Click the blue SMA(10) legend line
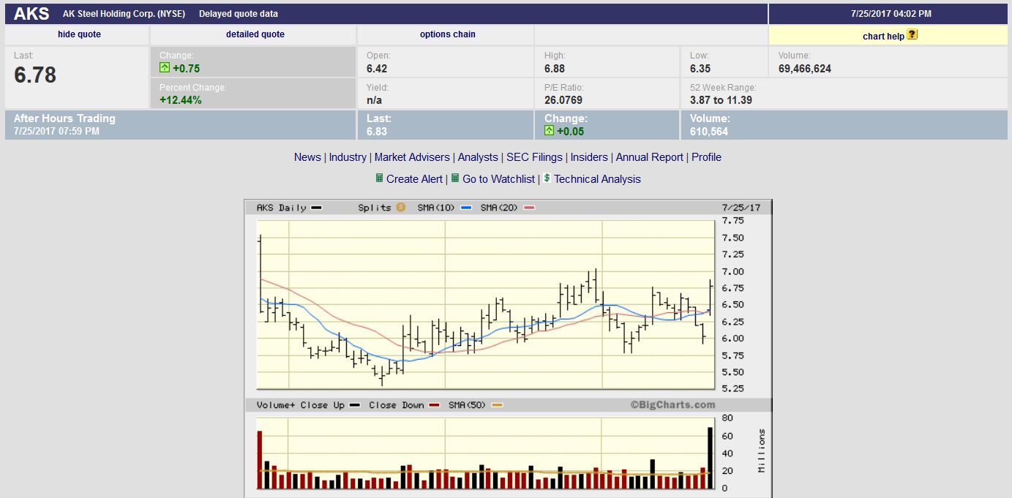The height and width of the screenshot is (498, 1012). pyautogui.click(x=466, y=208)
